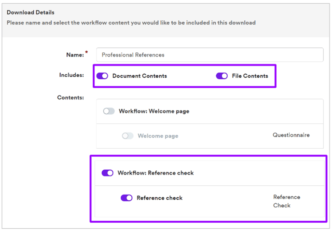Select the Workflow: Reference check heading

155,173
